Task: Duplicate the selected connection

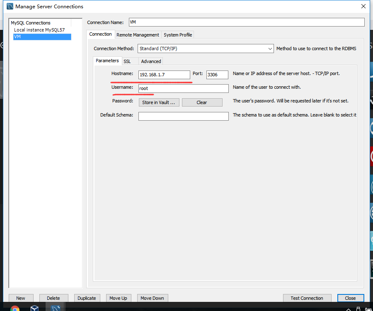Action: pos(87,298)
